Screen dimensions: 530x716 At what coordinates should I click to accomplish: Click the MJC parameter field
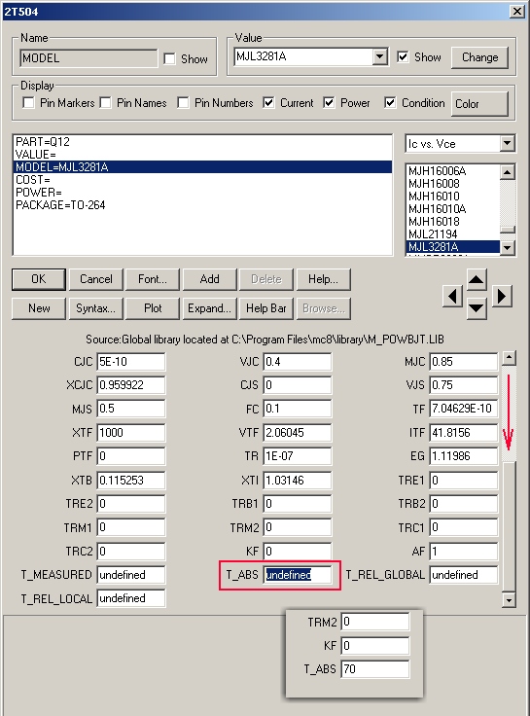[463, 362]
